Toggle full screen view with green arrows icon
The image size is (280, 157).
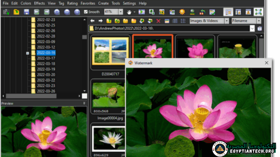[x=259, y=12]
